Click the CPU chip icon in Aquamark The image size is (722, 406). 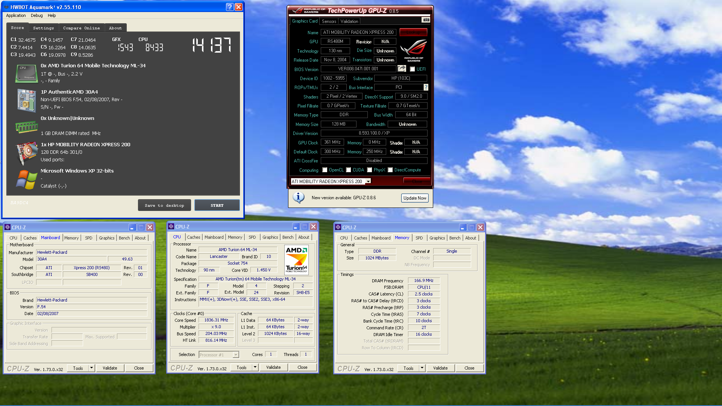pyautogui.click(x=26, y=73)
